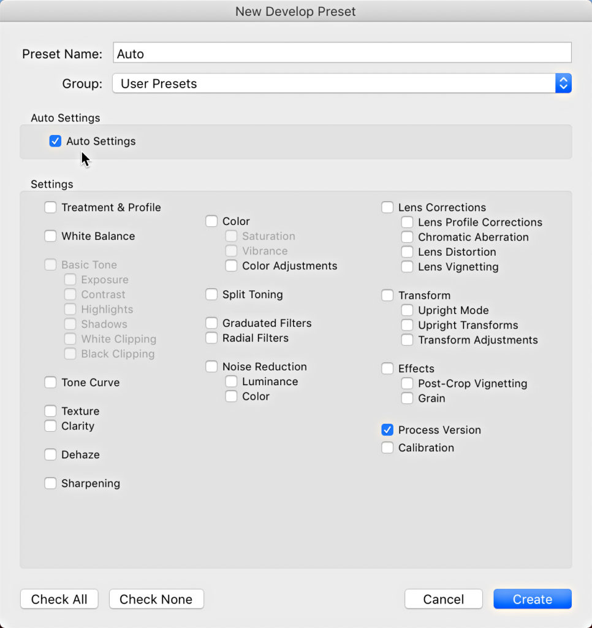Uncheck the Auto Settings checkbox

55,141
